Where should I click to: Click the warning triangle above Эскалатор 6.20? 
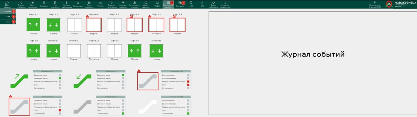(139, 71)
